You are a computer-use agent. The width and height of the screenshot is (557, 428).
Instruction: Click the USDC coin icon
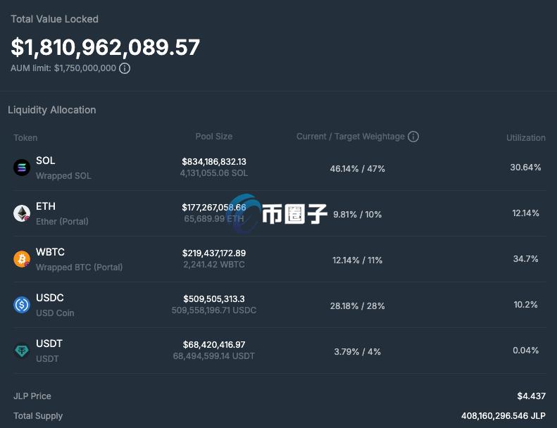[x=22, y=305]
